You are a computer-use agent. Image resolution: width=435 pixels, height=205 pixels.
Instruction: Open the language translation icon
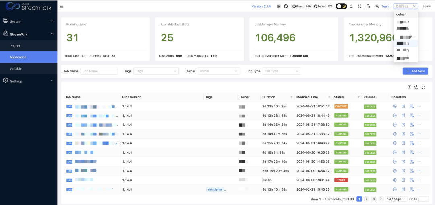[x=377, y=6]
